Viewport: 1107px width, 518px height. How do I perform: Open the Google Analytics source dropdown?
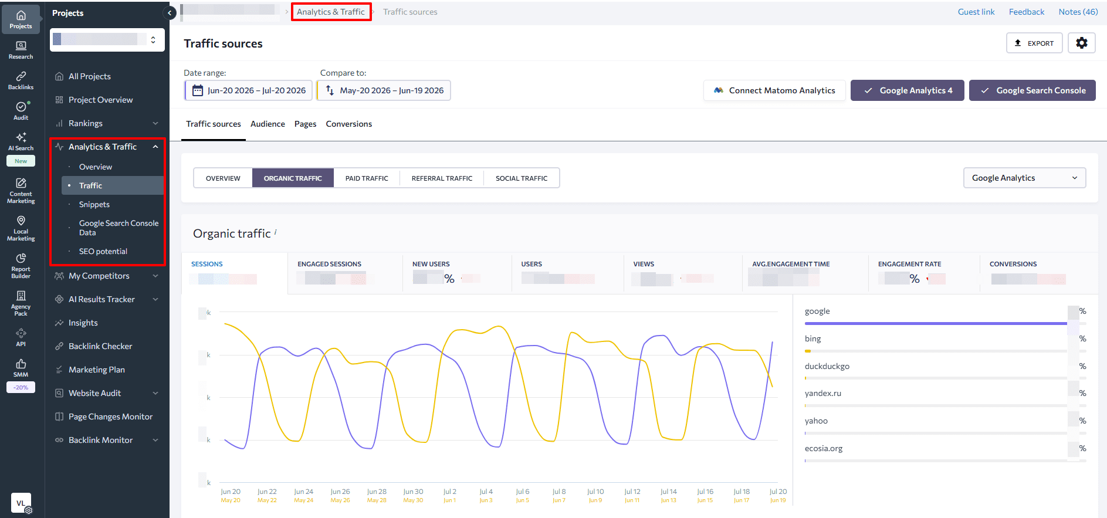[x=1024, y=178]
